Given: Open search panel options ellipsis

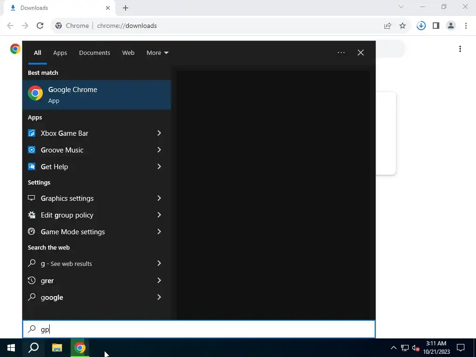Looking at the screenshot, I should (341, 53).
